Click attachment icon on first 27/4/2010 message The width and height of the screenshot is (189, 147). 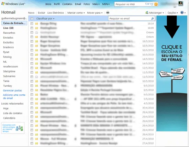point(76,139)
